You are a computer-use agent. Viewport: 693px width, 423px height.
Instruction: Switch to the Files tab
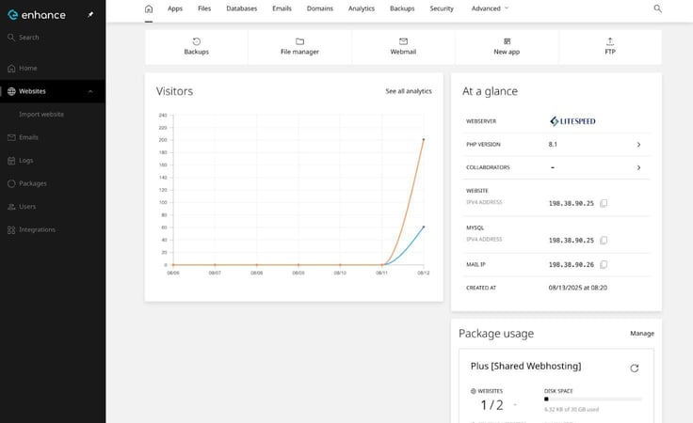click(204, 8)
